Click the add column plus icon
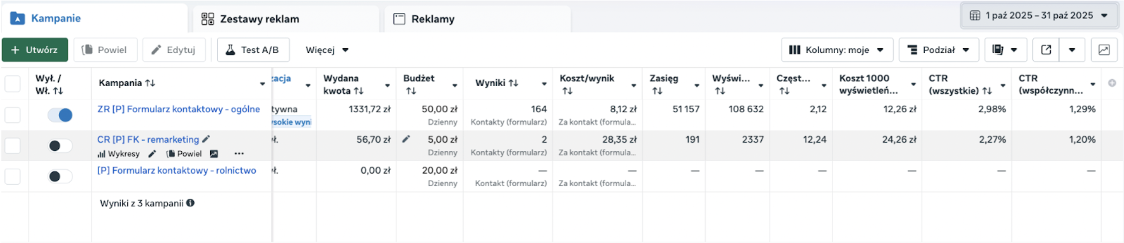1124x243 pixels. pos(1112,83)
